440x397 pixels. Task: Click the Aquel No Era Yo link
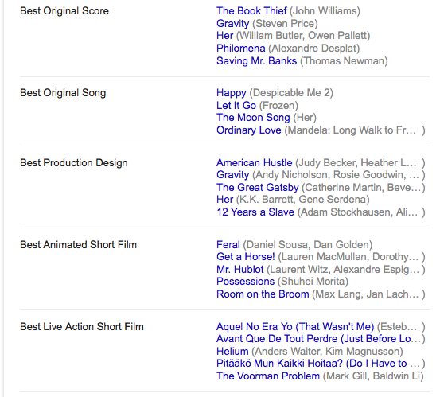(x=295, y=326)
